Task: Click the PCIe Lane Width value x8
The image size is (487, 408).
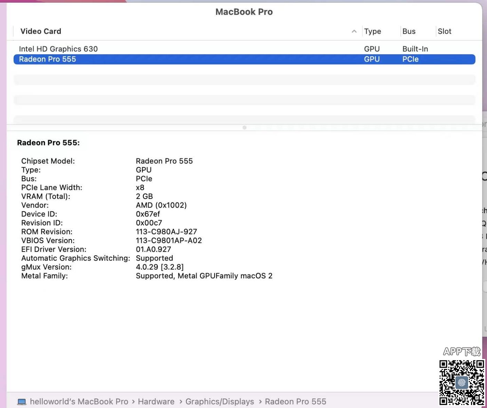Action: coord(140,187)
